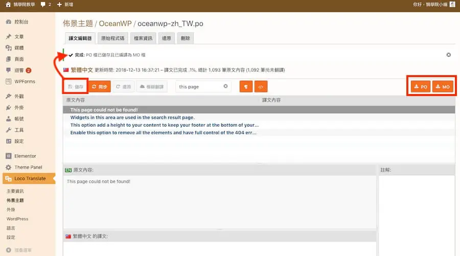Click the user greeting in the admin bar

pyautogui.click(x=430, y=5)
